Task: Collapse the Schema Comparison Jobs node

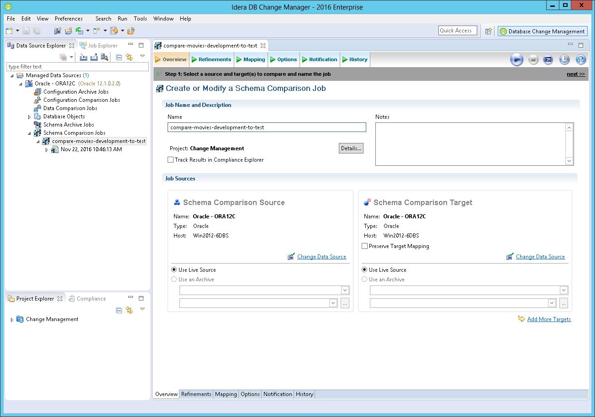Action: pos(29,133)
